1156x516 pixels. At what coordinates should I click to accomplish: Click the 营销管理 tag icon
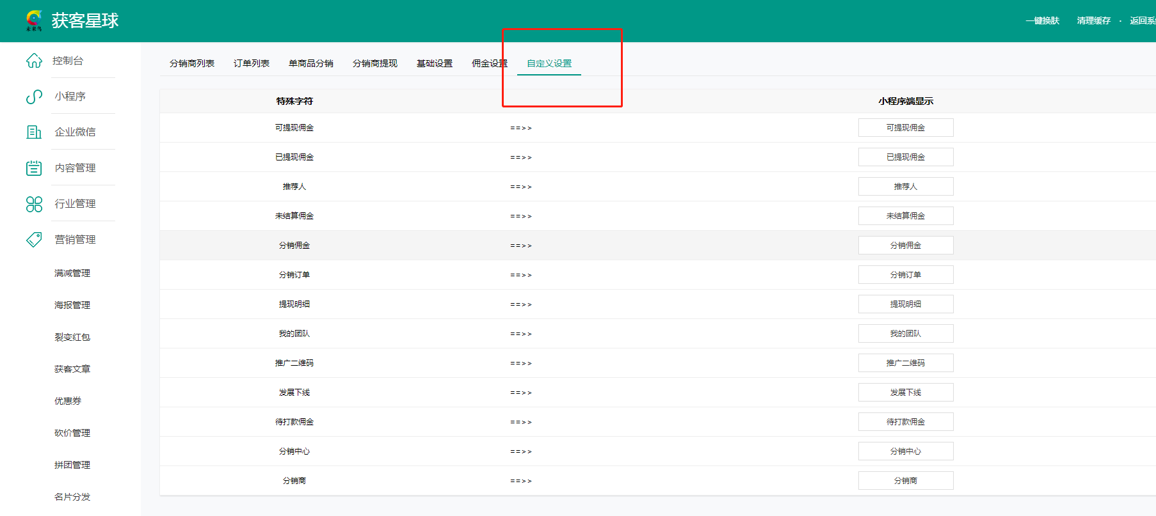[34, 240]
